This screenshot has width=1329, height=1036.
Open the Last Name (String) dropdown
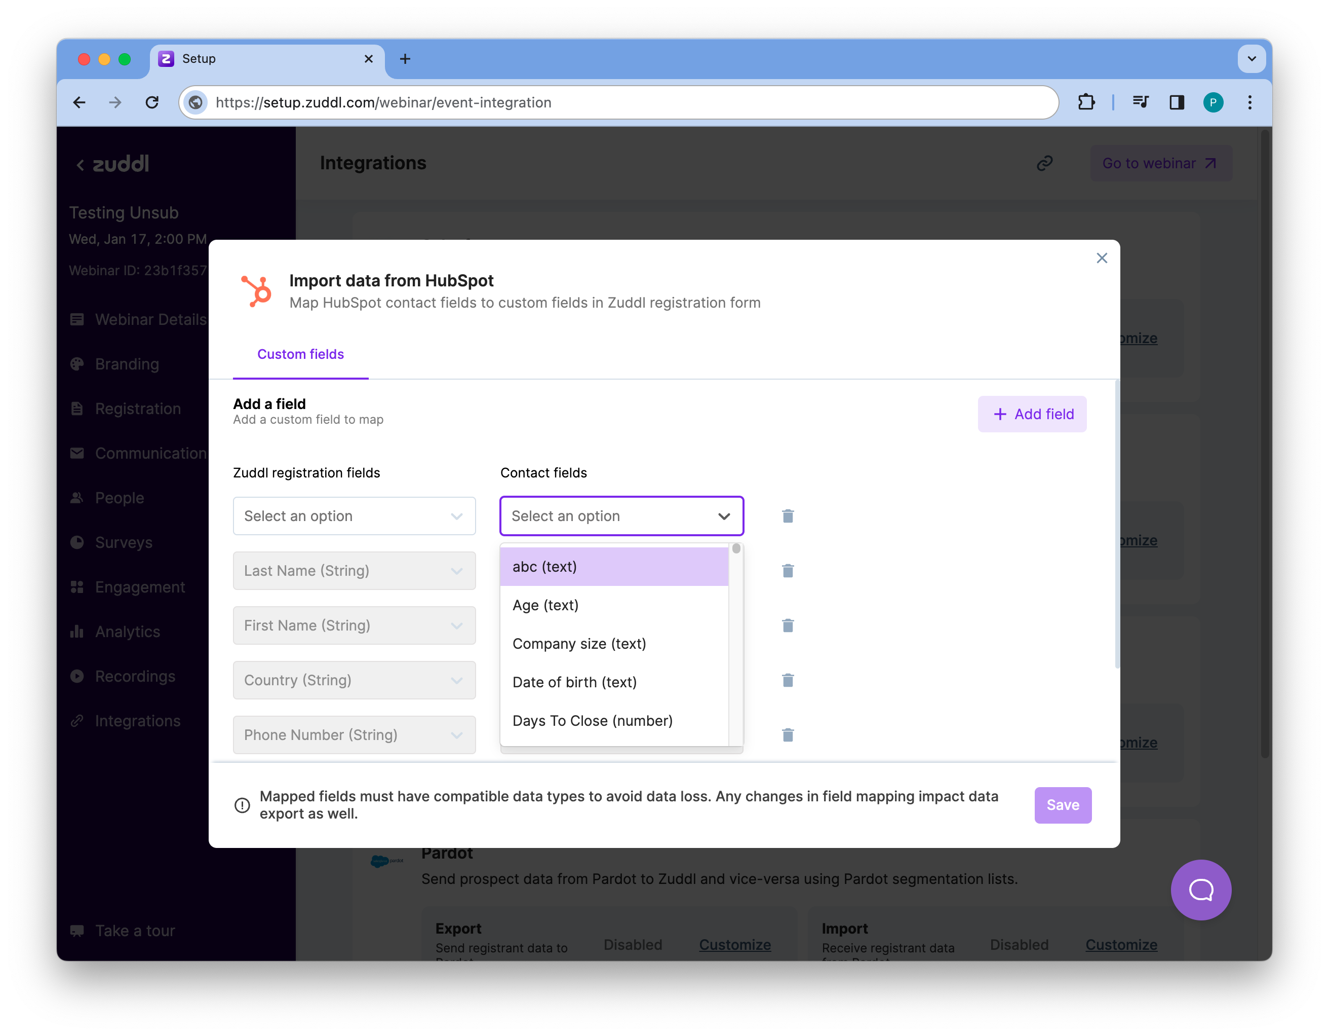[354, 571]
